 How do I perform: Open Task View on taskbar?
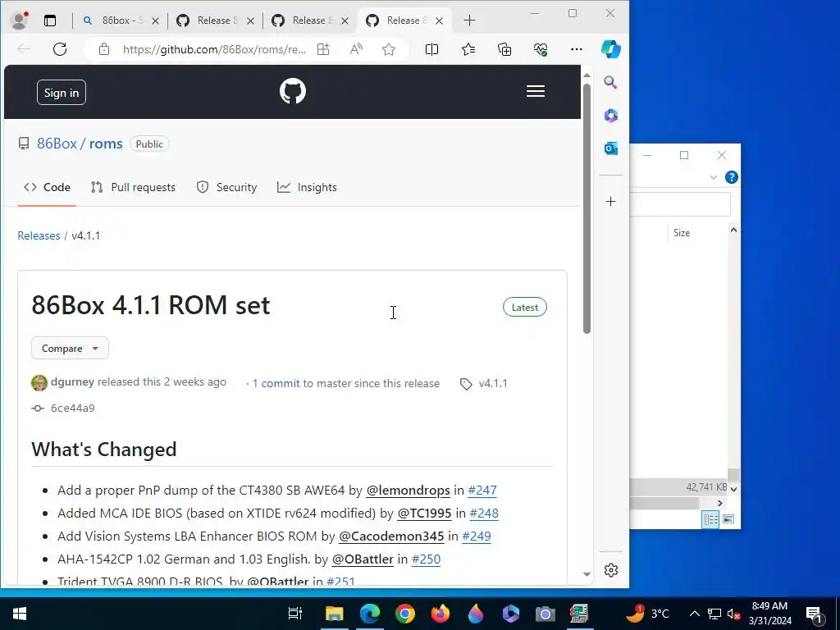pyautogui.click(x=294, y=614)
